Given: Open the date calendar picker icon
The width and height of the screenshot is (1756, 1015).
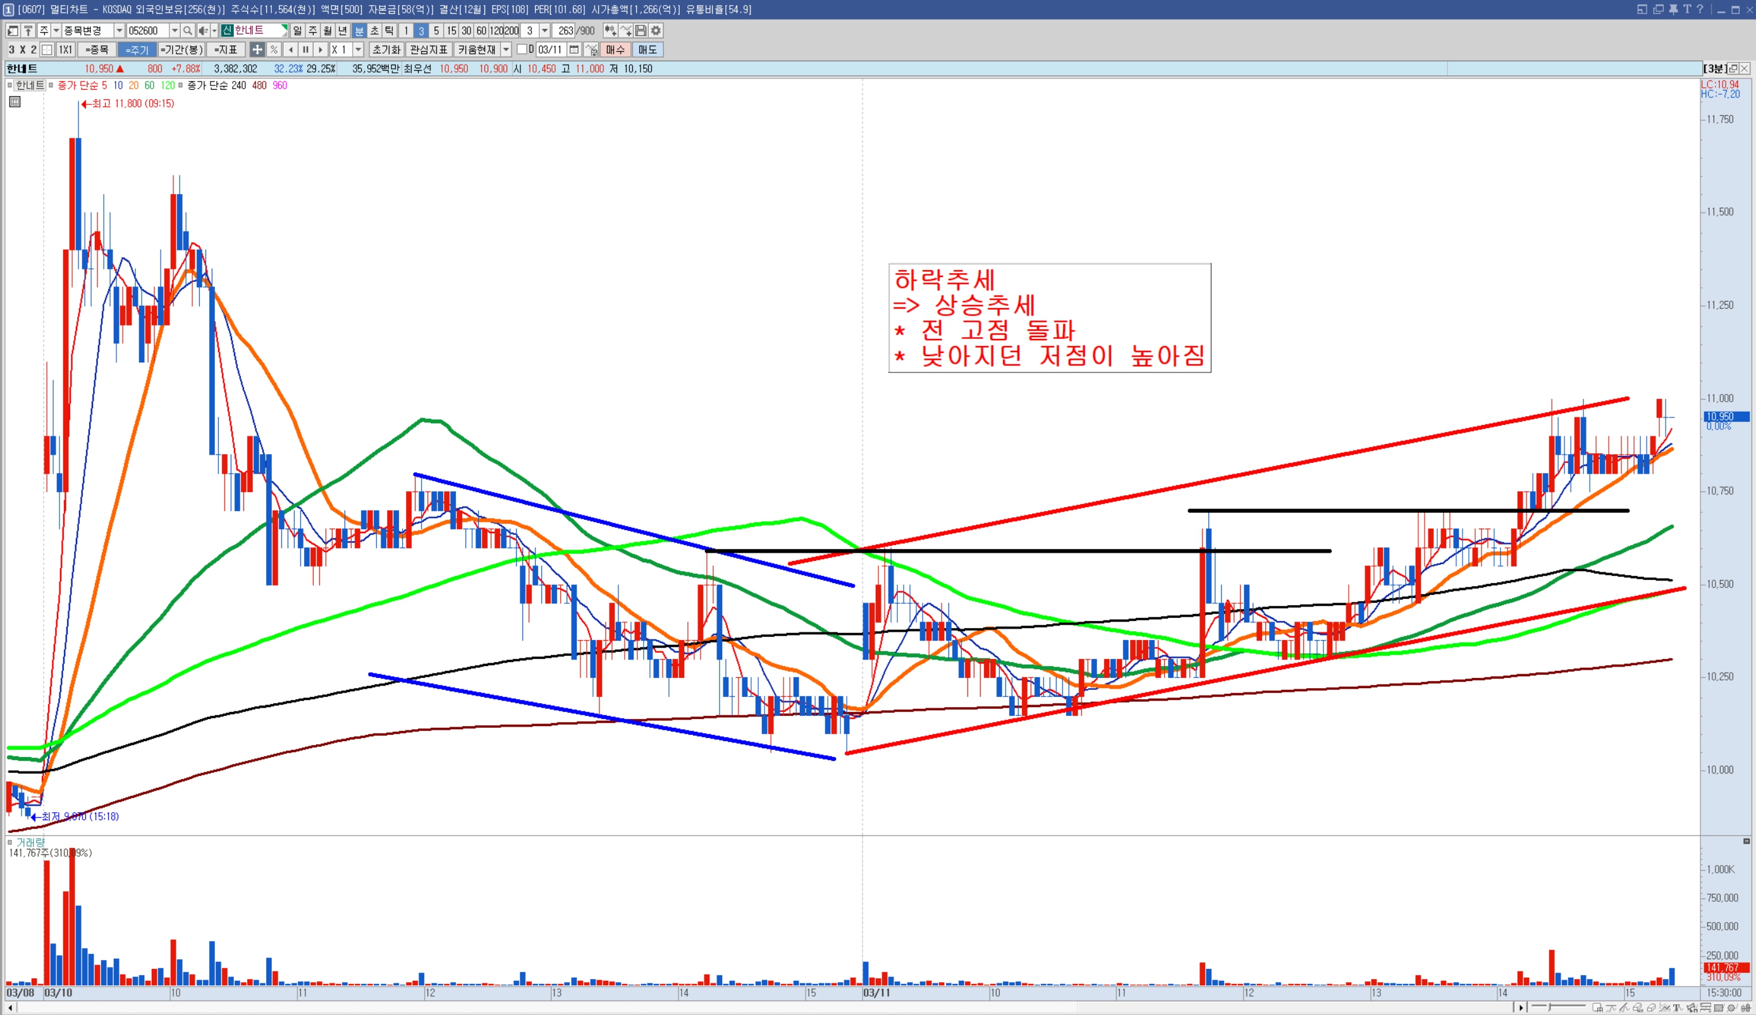Looking at the screenshot, I should 574,49.
